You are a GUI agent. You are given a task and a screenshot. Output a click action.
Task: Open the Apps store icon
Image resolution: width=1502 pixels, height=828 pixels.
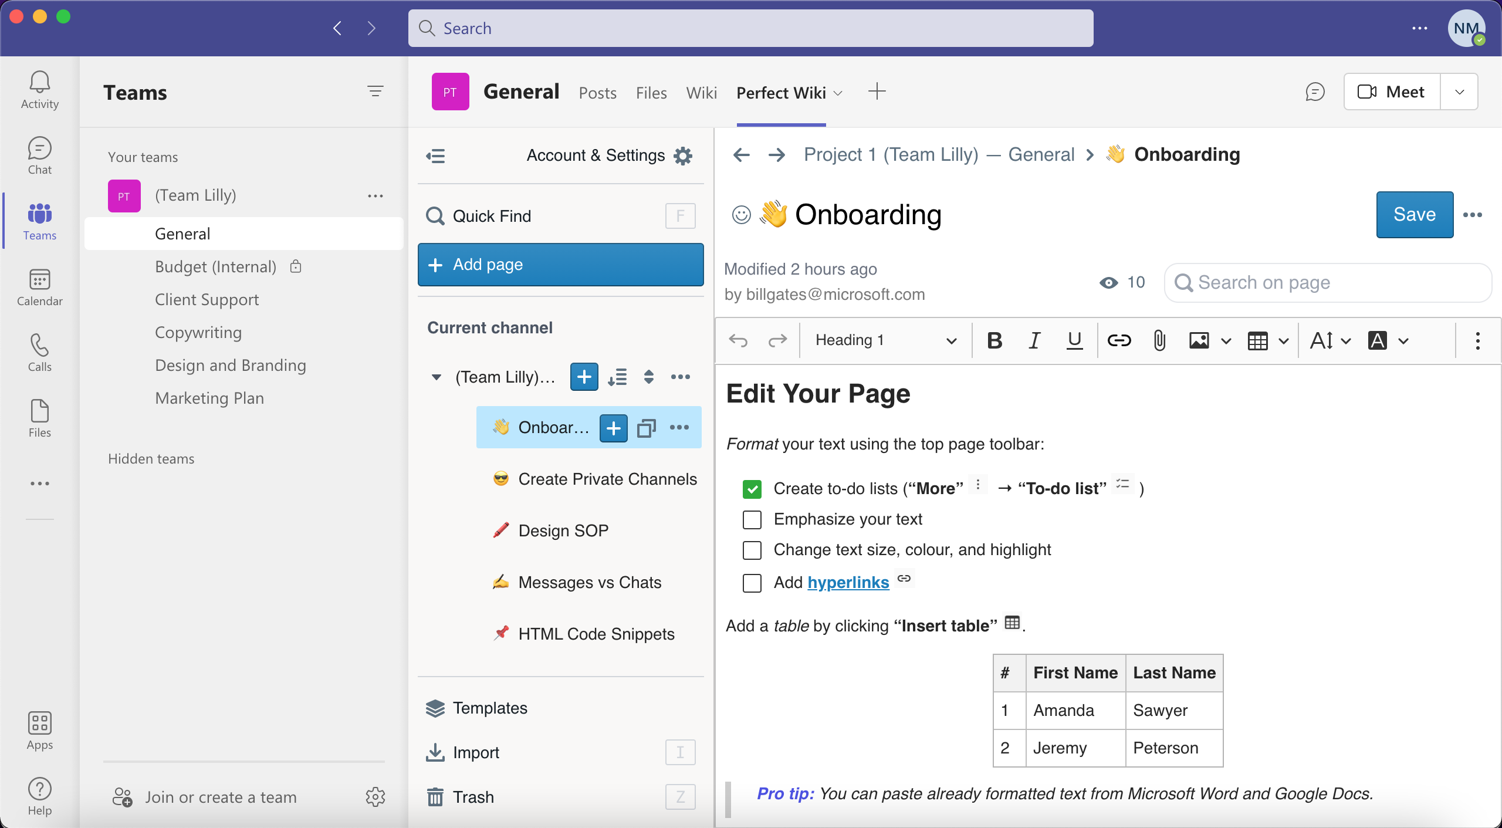tap(39, 731)
